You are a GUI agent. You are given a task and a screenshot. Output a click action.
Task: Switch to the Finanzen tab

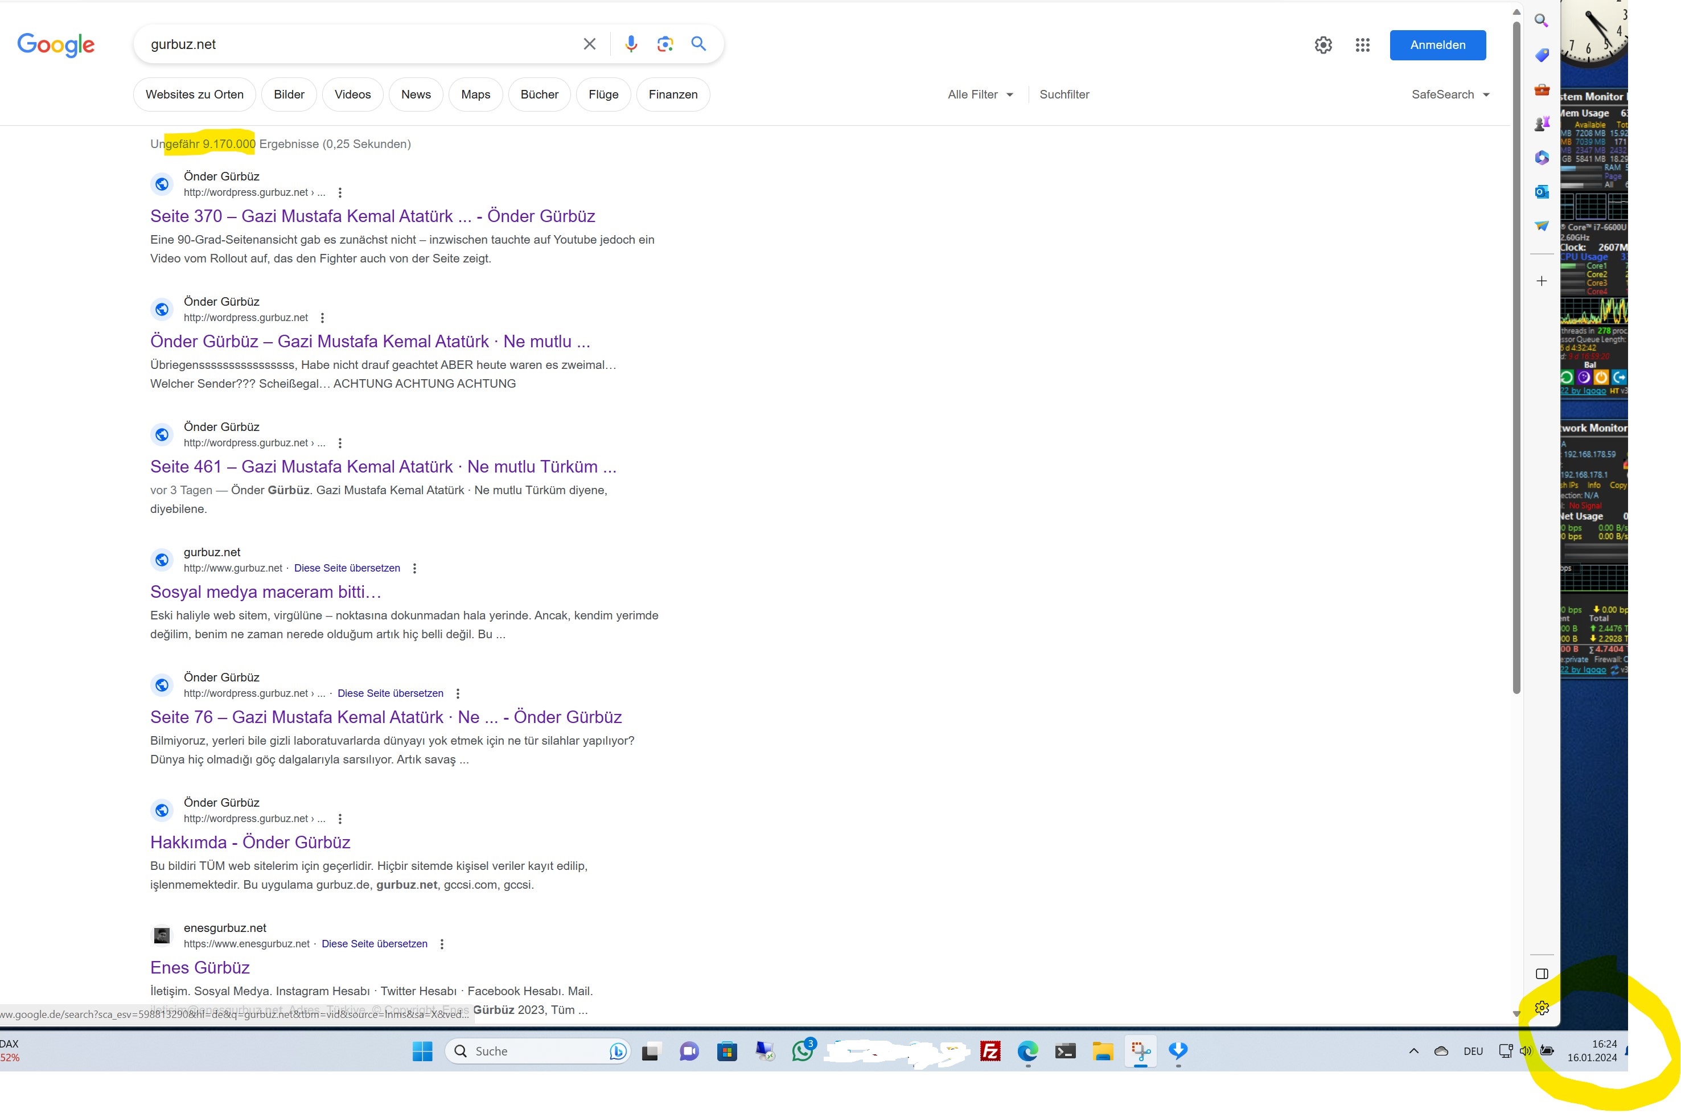pos(673,95)
